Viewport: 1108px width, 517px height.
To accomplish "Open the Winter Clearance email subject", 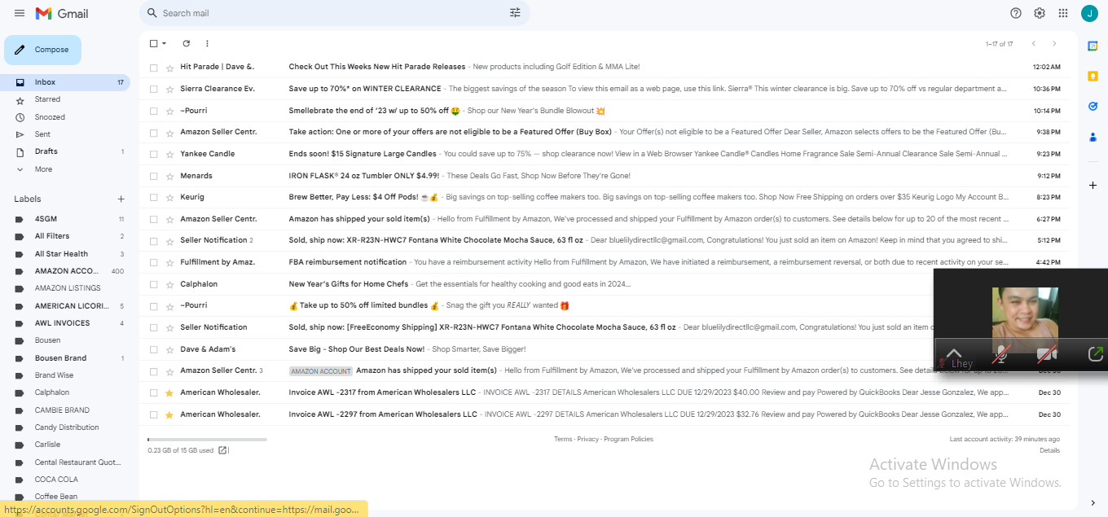I will (365, 89).
